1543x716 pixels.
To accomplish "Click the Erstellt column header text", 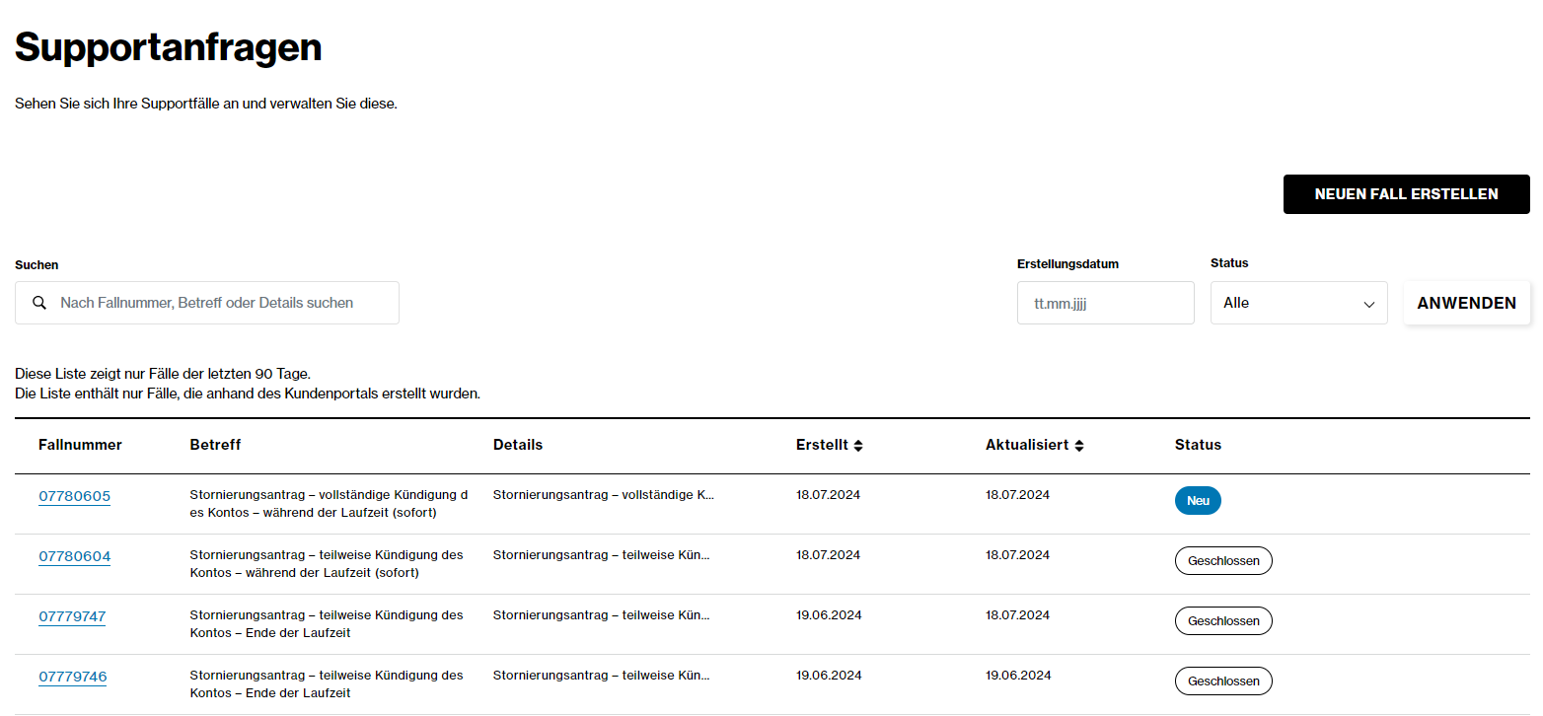I will tap(822, 445).
